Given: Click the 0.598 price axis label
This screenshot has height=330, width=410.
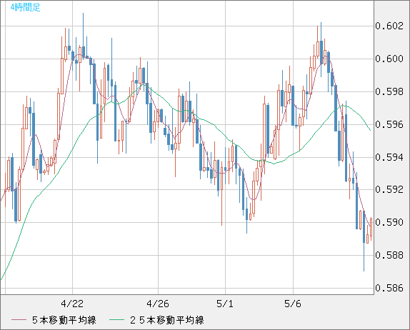Looking at the screenshot, I should pyautogui.click(x=389, y=91).
